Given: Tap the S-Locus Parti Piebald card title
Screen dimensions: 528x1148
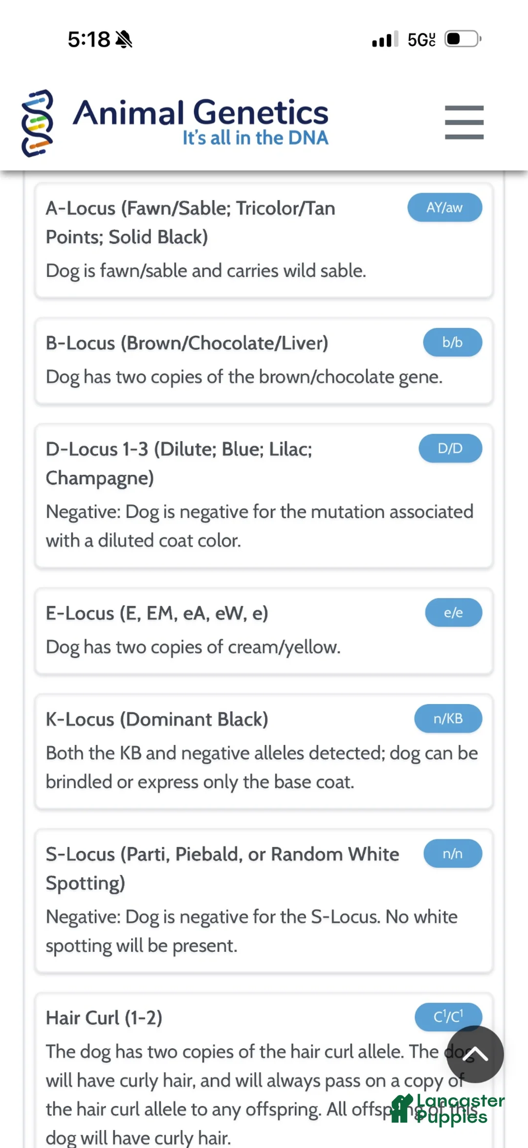Looking at the screenshot, I should [x=222, y=868].
